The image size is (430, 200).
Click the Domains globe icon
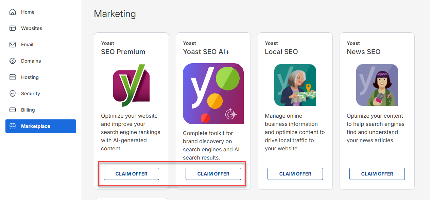(x=13, y=61)
